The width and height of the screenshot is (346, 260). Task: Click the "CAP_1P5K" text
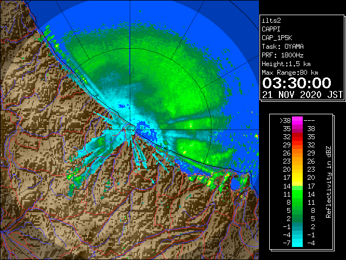(x=277, y=38)
